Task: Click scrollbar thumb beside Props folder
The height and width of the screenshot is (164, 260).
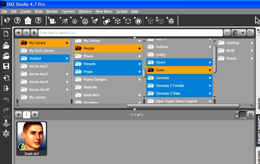Action: pos(144,73)
